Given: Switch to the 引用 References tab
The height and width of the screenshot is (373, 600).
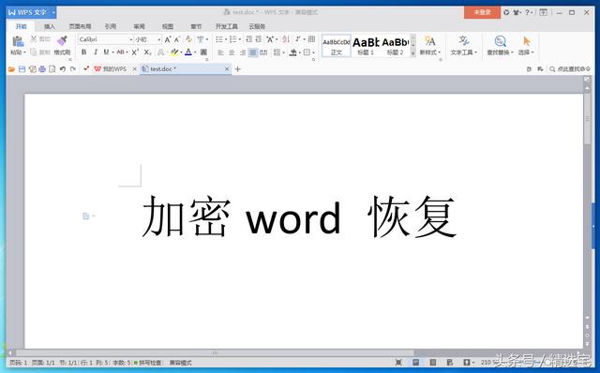Looking at the screenshot, I should (111, 26).
